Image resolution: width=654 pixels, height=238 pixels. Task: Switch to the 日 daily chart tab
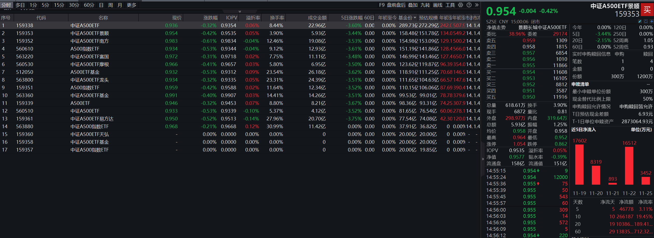(101, 5)
